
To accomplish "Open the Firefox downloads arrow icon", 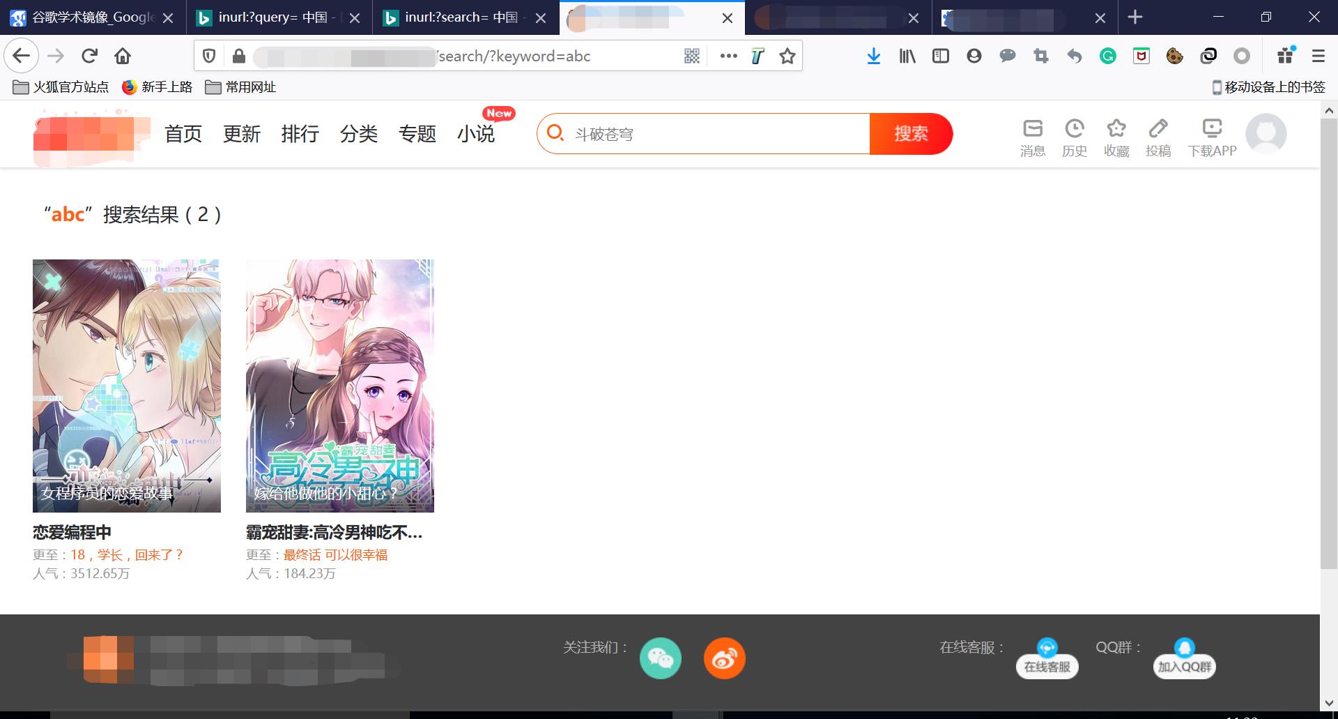I will 873,56.
